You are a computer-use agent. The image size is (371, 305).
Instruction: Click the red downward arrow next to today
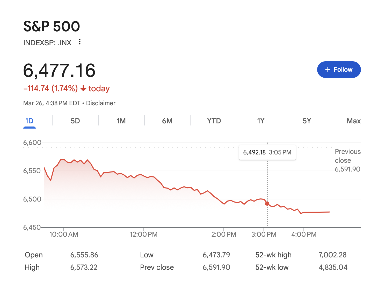tap(83, 89)
